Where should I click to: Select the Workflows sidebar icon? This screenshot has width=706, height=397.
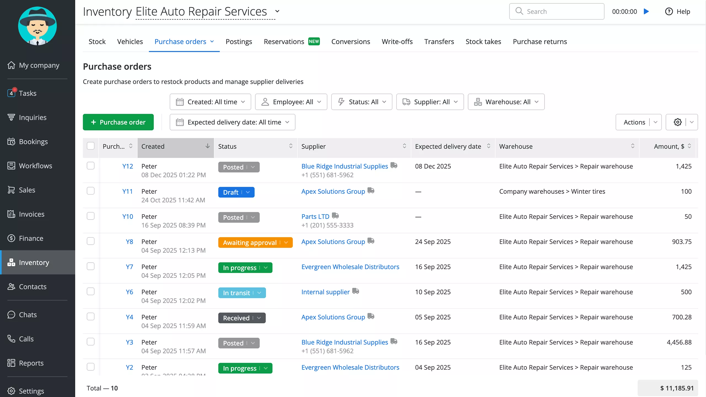pyautogui.click(x=11, y=166)
